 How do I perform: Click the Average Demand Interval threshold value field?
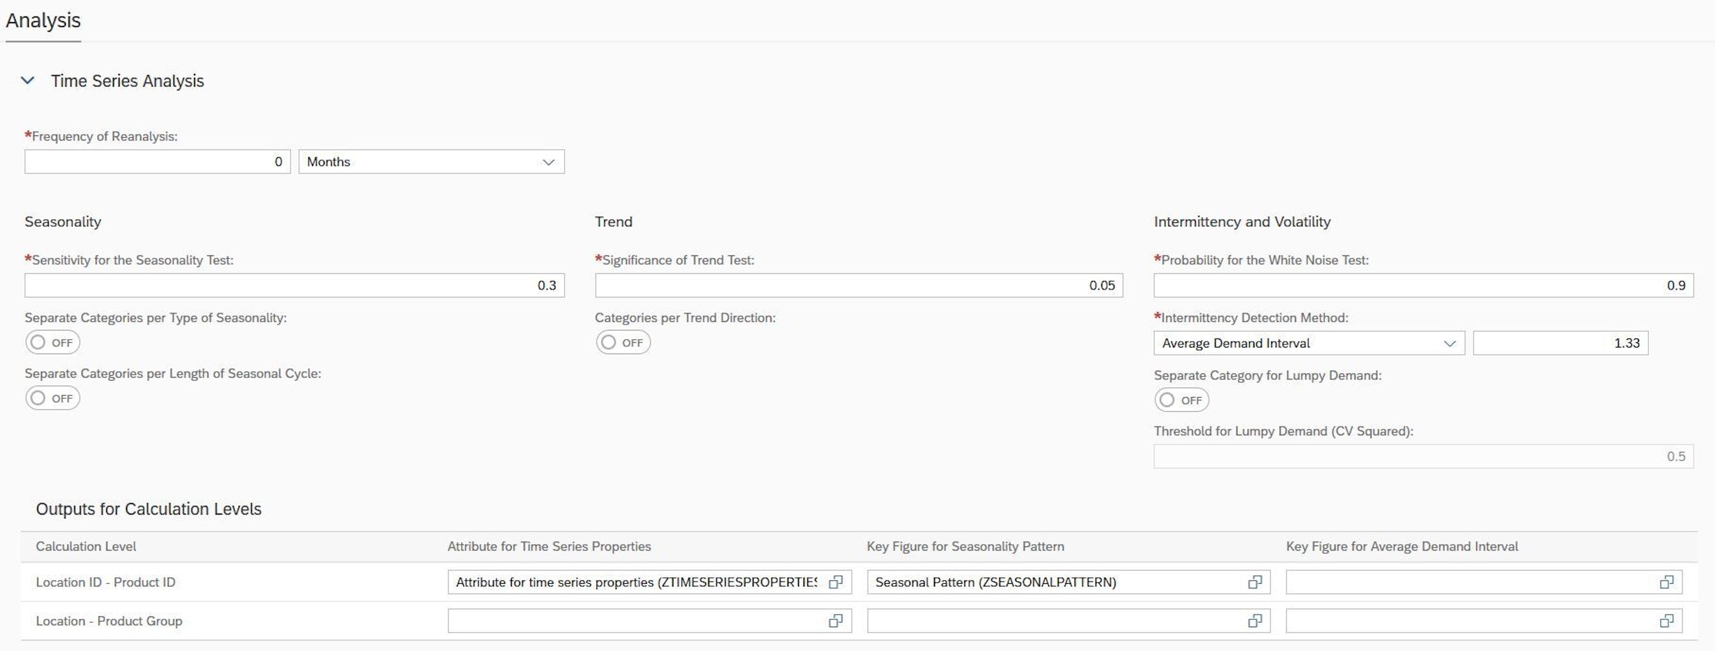[1560, 344]
